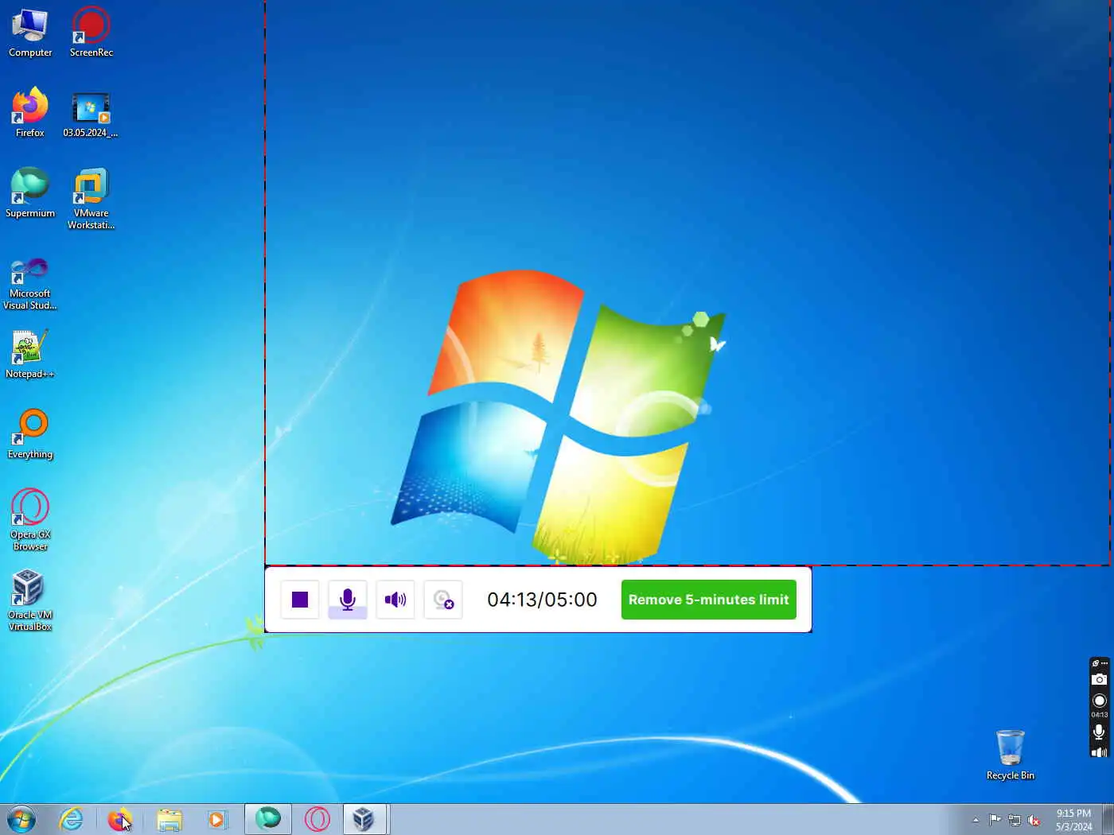
Task: Toggle the microphone in the recording toolbar
Action: click(348, 600)
